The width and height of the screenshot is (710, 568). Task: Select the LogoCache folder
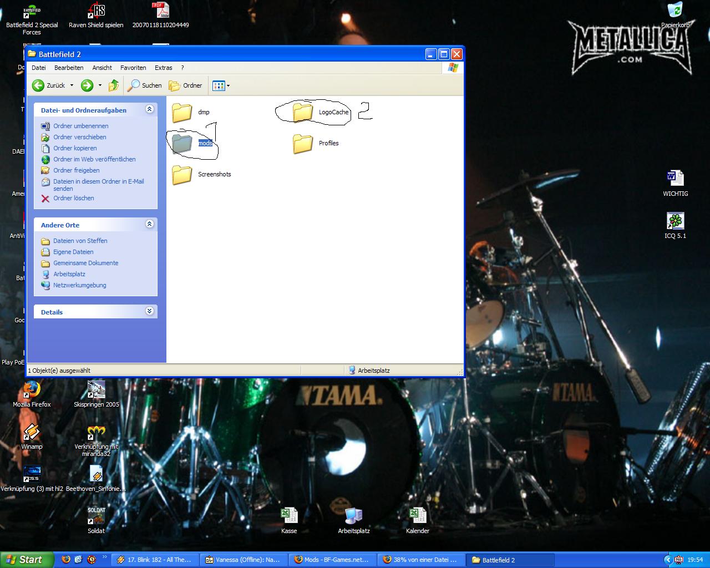[x=303, y=112]
